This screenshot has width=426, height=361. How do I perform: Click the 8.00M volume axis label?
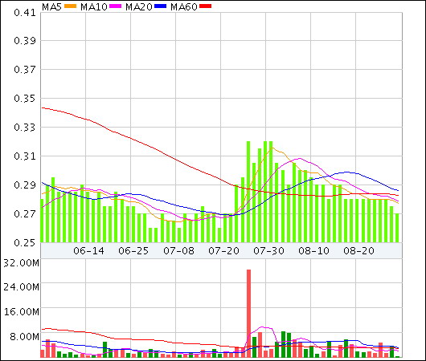coord(24,337)
